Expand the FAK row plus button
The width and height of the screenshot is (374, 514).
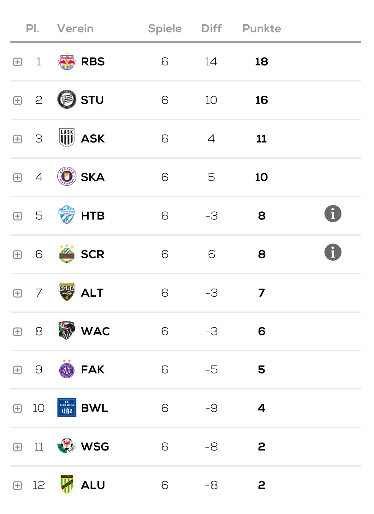[18, 370]
